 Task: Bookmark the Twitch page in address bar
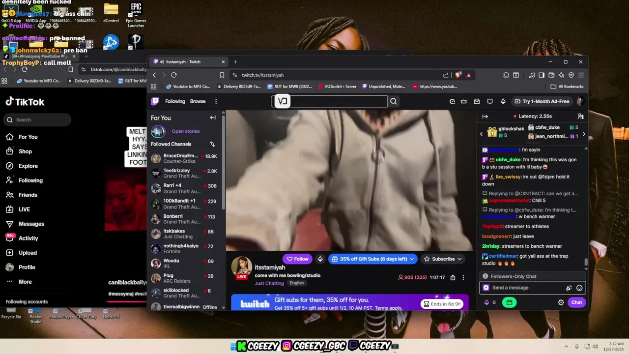pyautogui.click(x=222, y=75)
